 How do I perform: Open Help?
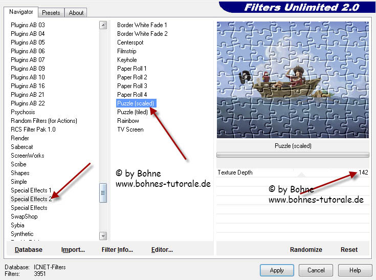click(355, 270)
